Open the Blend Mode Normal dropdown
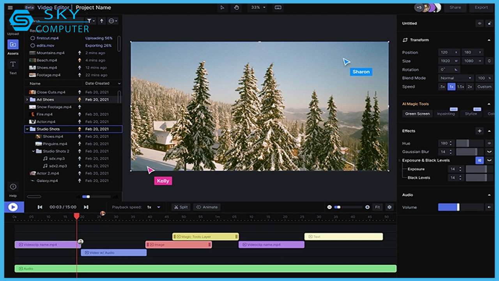Image resolution: width=499 pixels, height=281 pixels. point(456,78)
